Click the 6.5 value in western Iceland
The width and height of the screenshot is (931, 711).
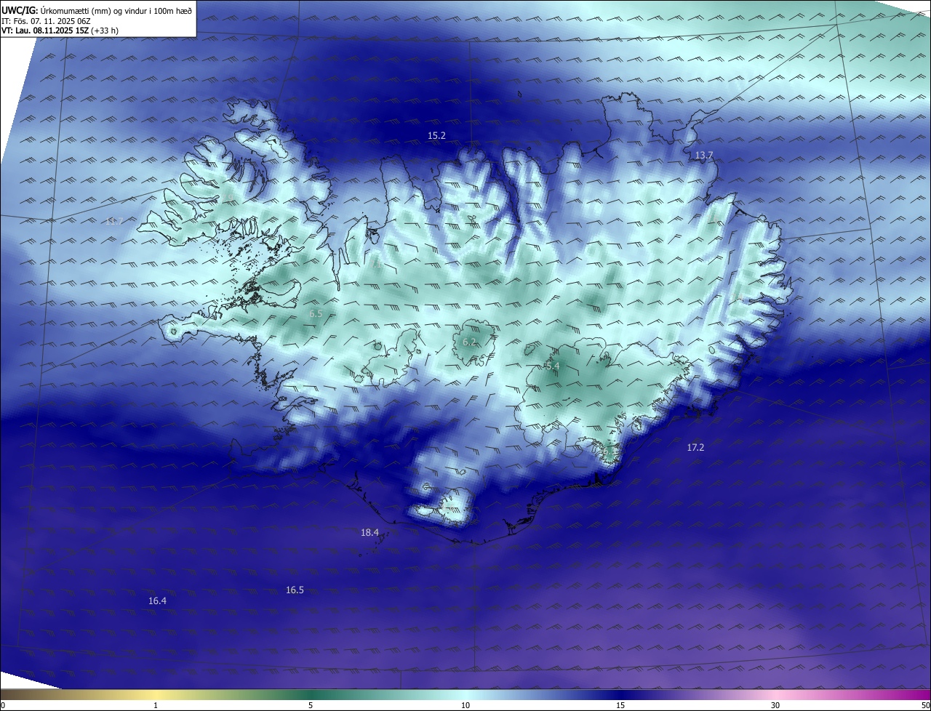[x=316, y=314]
